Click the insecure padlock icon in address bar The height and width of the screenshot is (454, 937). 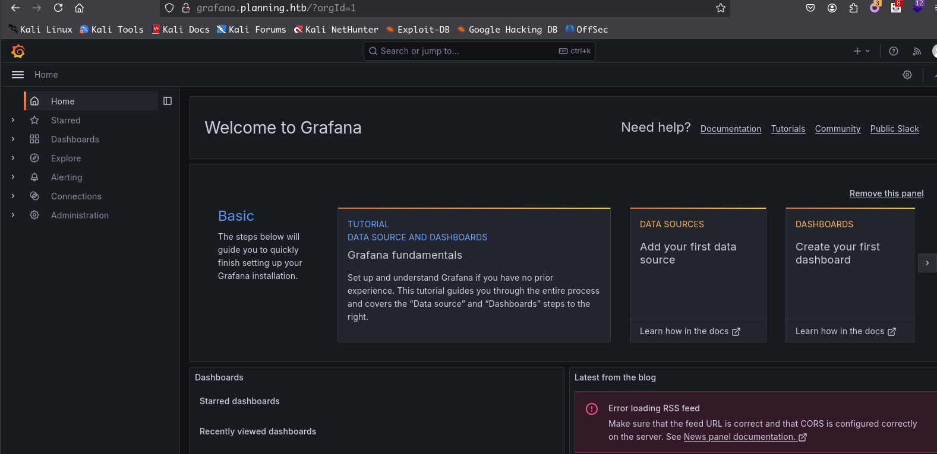pyautogui.click(x=186, y=8)
